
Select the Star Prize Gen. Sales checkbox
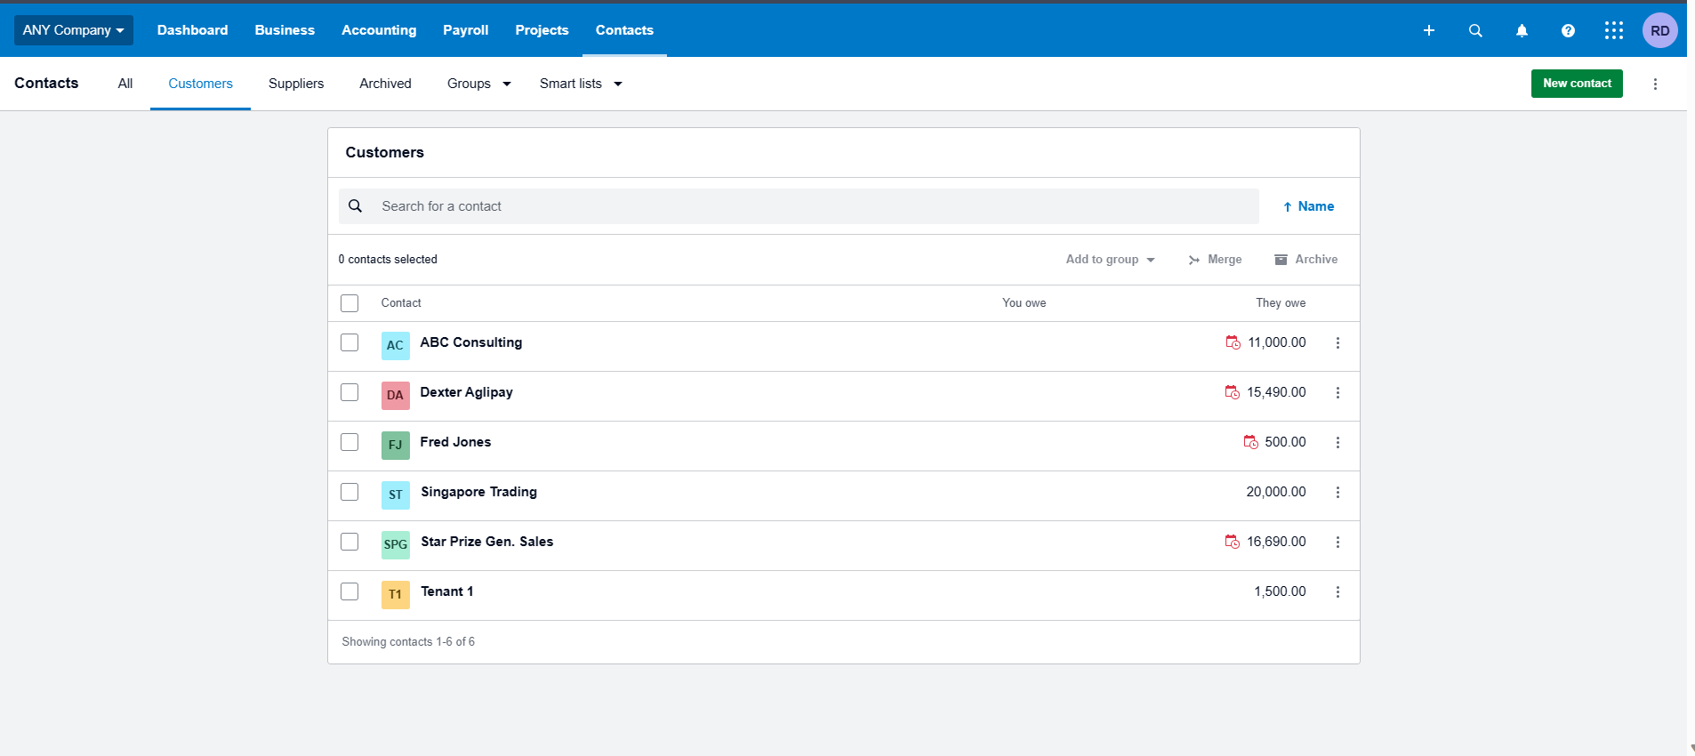[x=349, y=542]
